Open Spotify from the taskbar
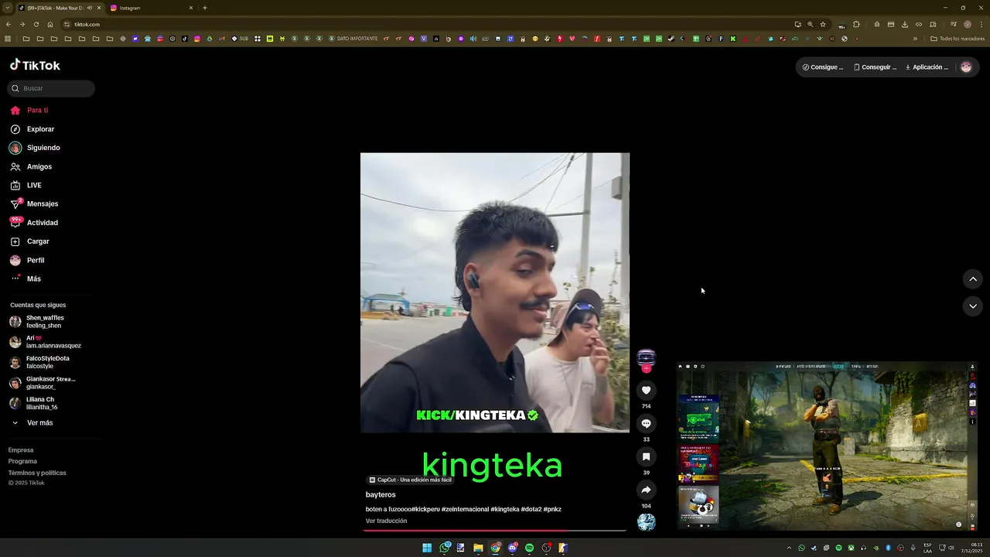The width and height of the screenshot is (990, 557). (529, 548)
